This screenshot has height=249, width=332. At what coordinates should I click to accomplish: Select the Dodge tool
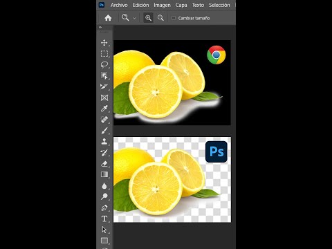click(x=104, y=196)
